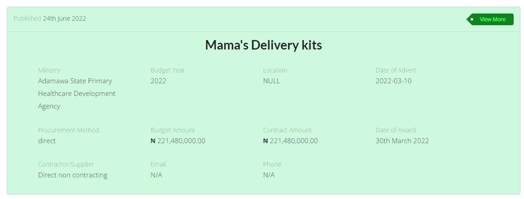The image size is (524, 199).
Task: Click the award date 30th March 2022
Action: (x=402, y=141)
